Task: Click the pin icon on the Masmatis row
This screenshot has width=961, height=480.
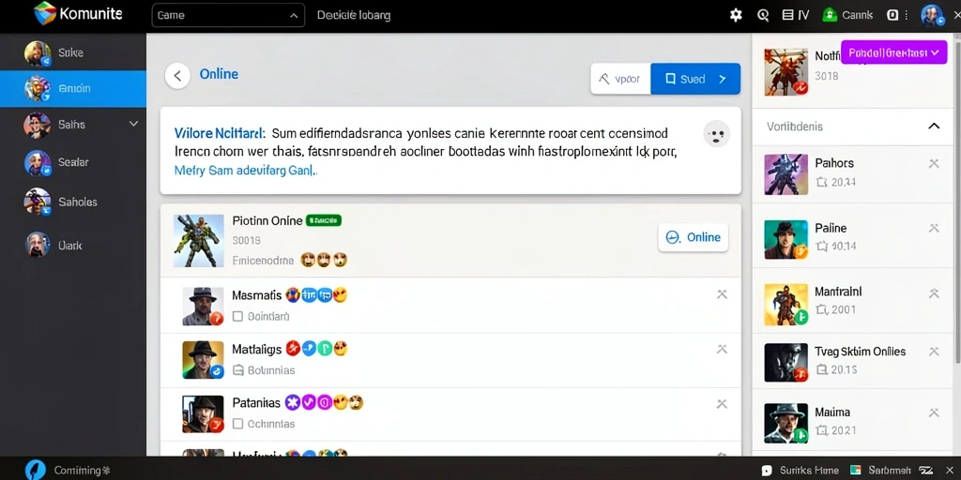Action: point(722,294)
